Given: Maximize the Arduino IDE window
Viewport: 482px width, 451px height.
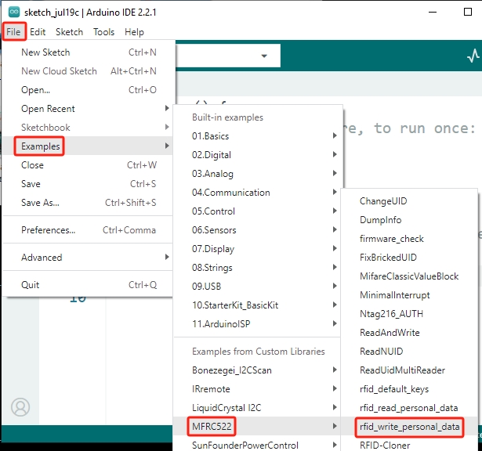Looking at the screenshot, I should click(x=468, y=12).
